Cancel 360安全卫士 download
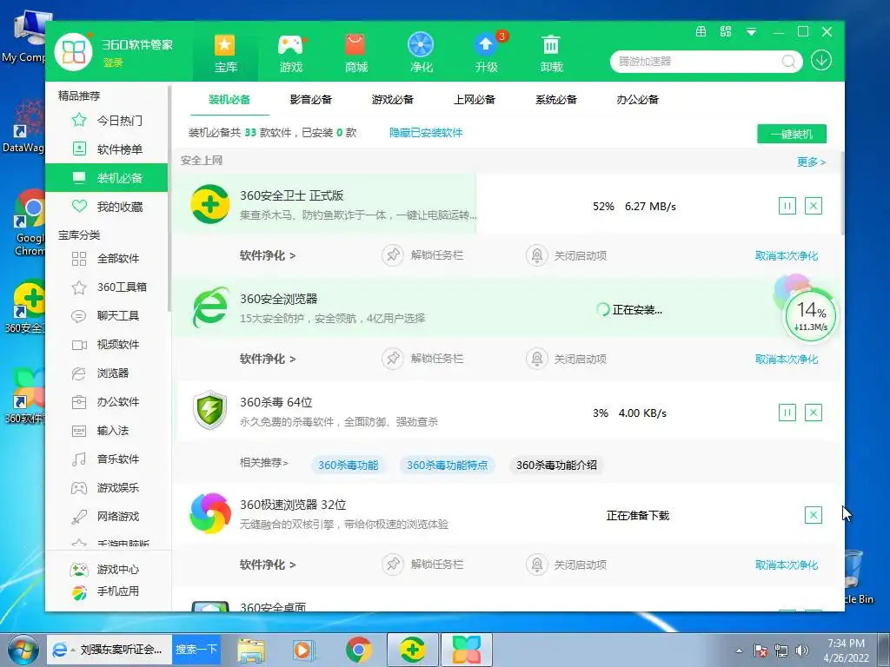 tap(814, 206)
